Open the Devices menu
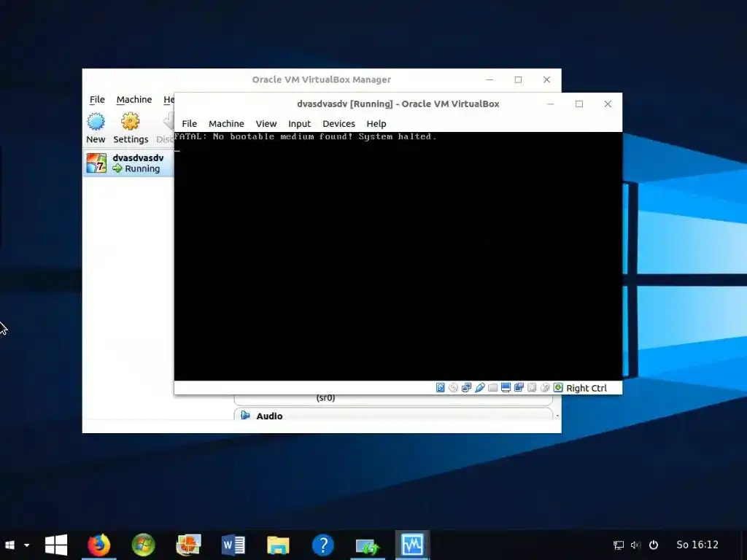The image size is (747, 560). (338, 123)
